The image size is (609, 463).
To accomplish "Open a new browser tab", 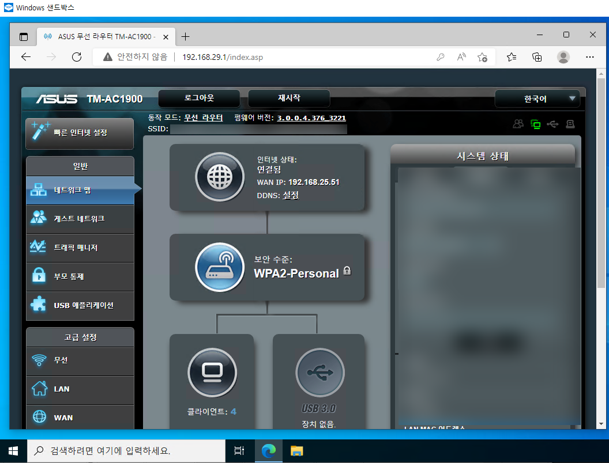I will (x=186, y=36).
